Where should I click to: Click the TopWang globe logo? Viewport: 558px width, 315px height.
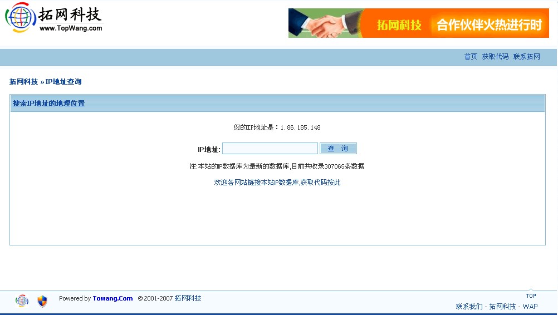click(x=20, y=17)
